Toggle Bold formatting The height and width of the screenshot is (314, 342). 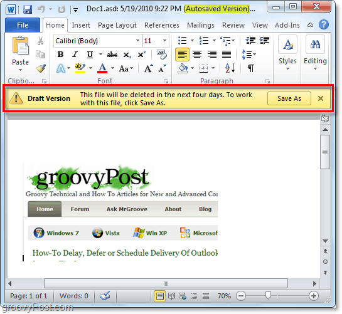(x=60, y=55)
